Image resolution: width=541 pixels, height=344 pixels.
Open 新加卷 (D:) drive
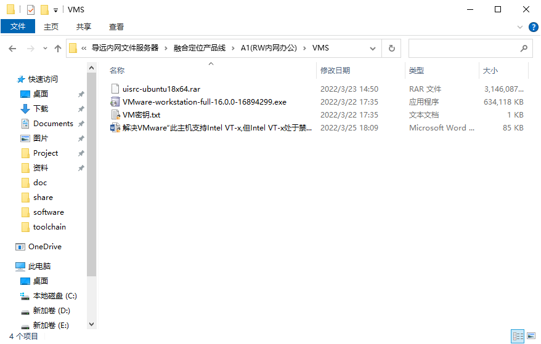(51, 311)
